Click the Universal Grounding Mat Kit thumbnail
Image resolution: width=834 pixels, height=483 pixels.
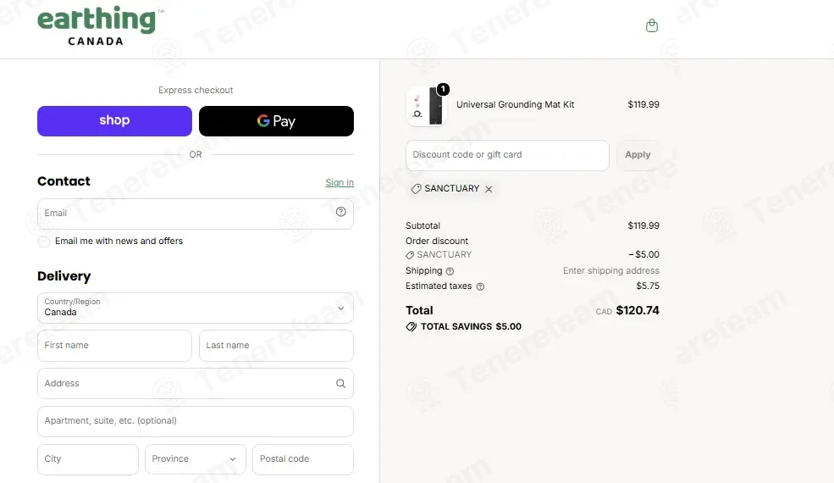pos(427,107)
